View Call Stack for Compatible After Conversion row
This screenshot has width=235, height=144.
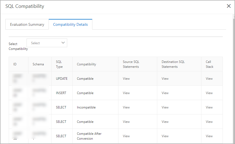point(209,136)
